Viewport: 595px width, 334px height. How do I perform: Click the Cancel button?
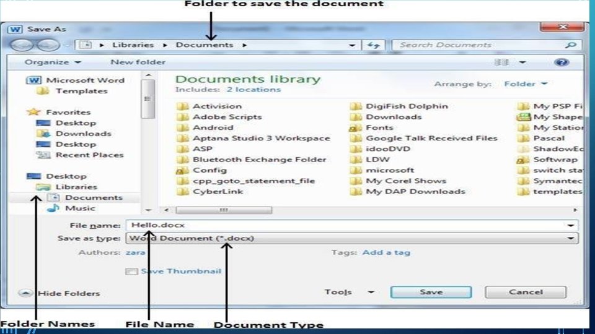pos(526,292)
